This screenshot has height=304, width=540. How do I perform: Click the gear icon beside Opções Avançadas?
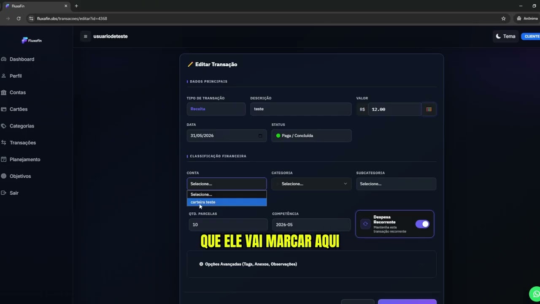click(201, 264)
